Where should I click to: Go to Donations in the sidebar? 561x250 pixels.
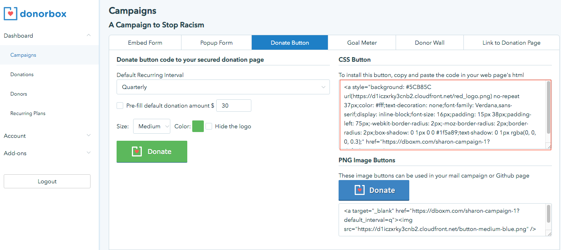[22, 75]
